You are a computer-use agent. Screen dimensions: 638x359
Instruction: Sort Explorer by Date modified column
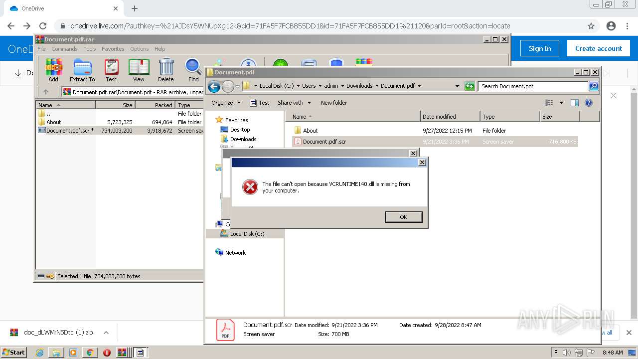(x=450, y=117)
